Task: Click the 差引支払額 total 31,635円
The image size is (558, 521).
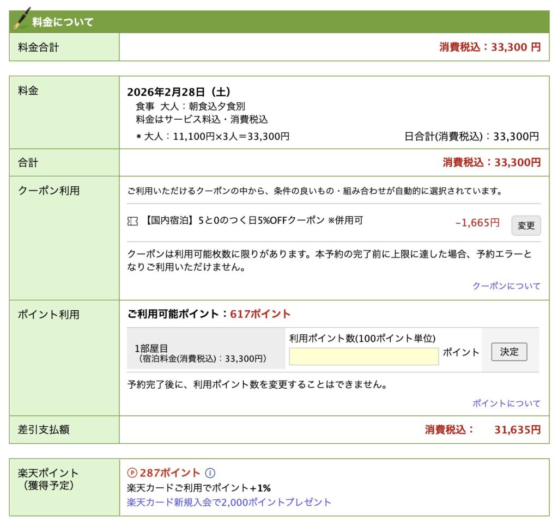Action: point(517,430)
